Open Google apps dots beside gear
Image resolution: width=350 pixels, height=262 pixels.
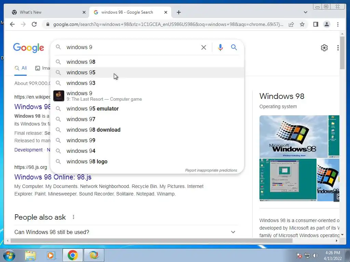pos(338,47)
